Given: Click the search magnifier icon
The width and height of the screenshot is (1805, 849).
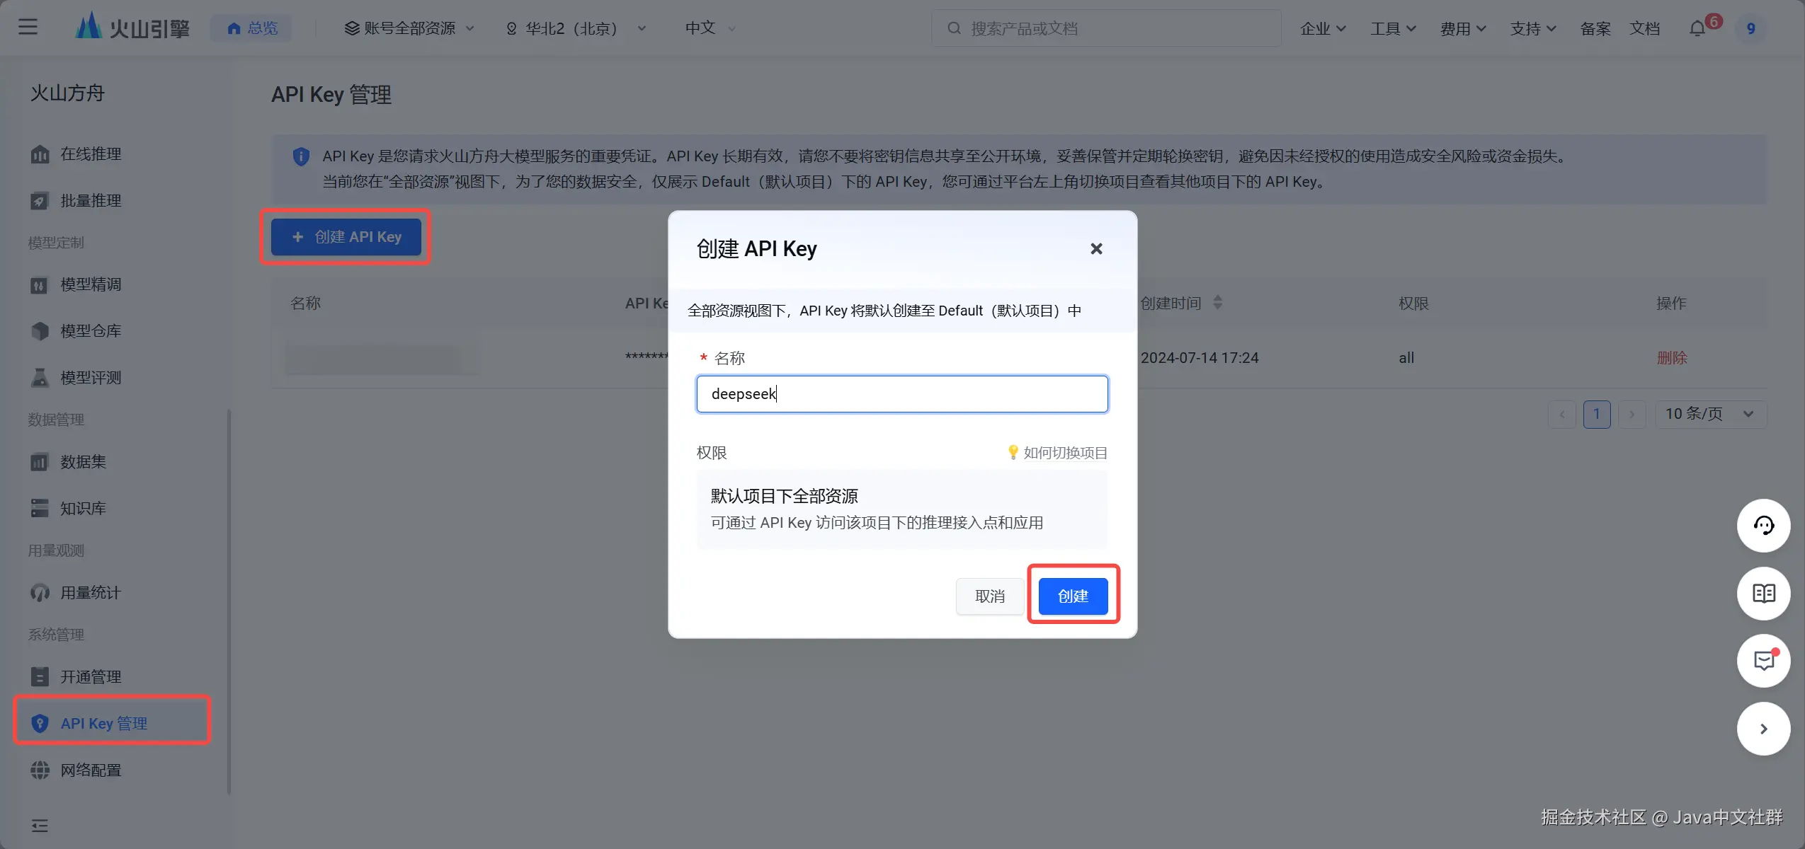Looking at the screenshot, I should tap(954, 28).
